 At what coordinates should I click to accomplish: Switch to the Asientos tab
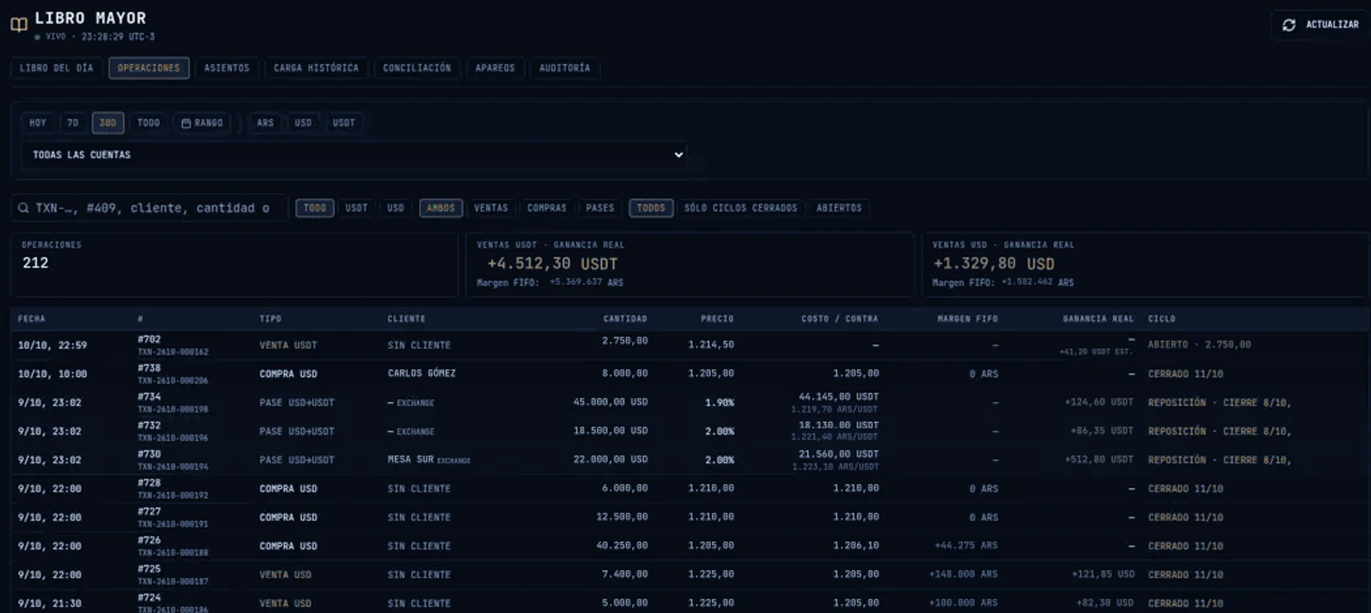coord(227,68)
